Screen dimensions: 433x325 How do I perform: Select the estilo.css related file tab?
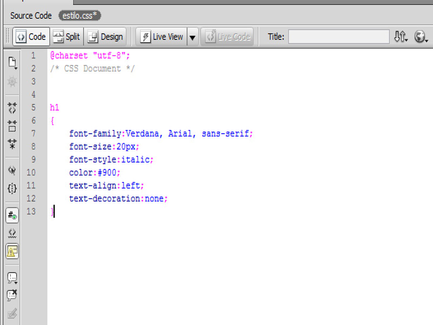coord(80,16)
